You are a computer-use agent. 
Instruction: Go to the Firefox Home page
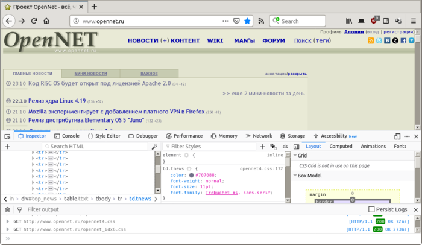pyautogui.click(x=46, y=21)
